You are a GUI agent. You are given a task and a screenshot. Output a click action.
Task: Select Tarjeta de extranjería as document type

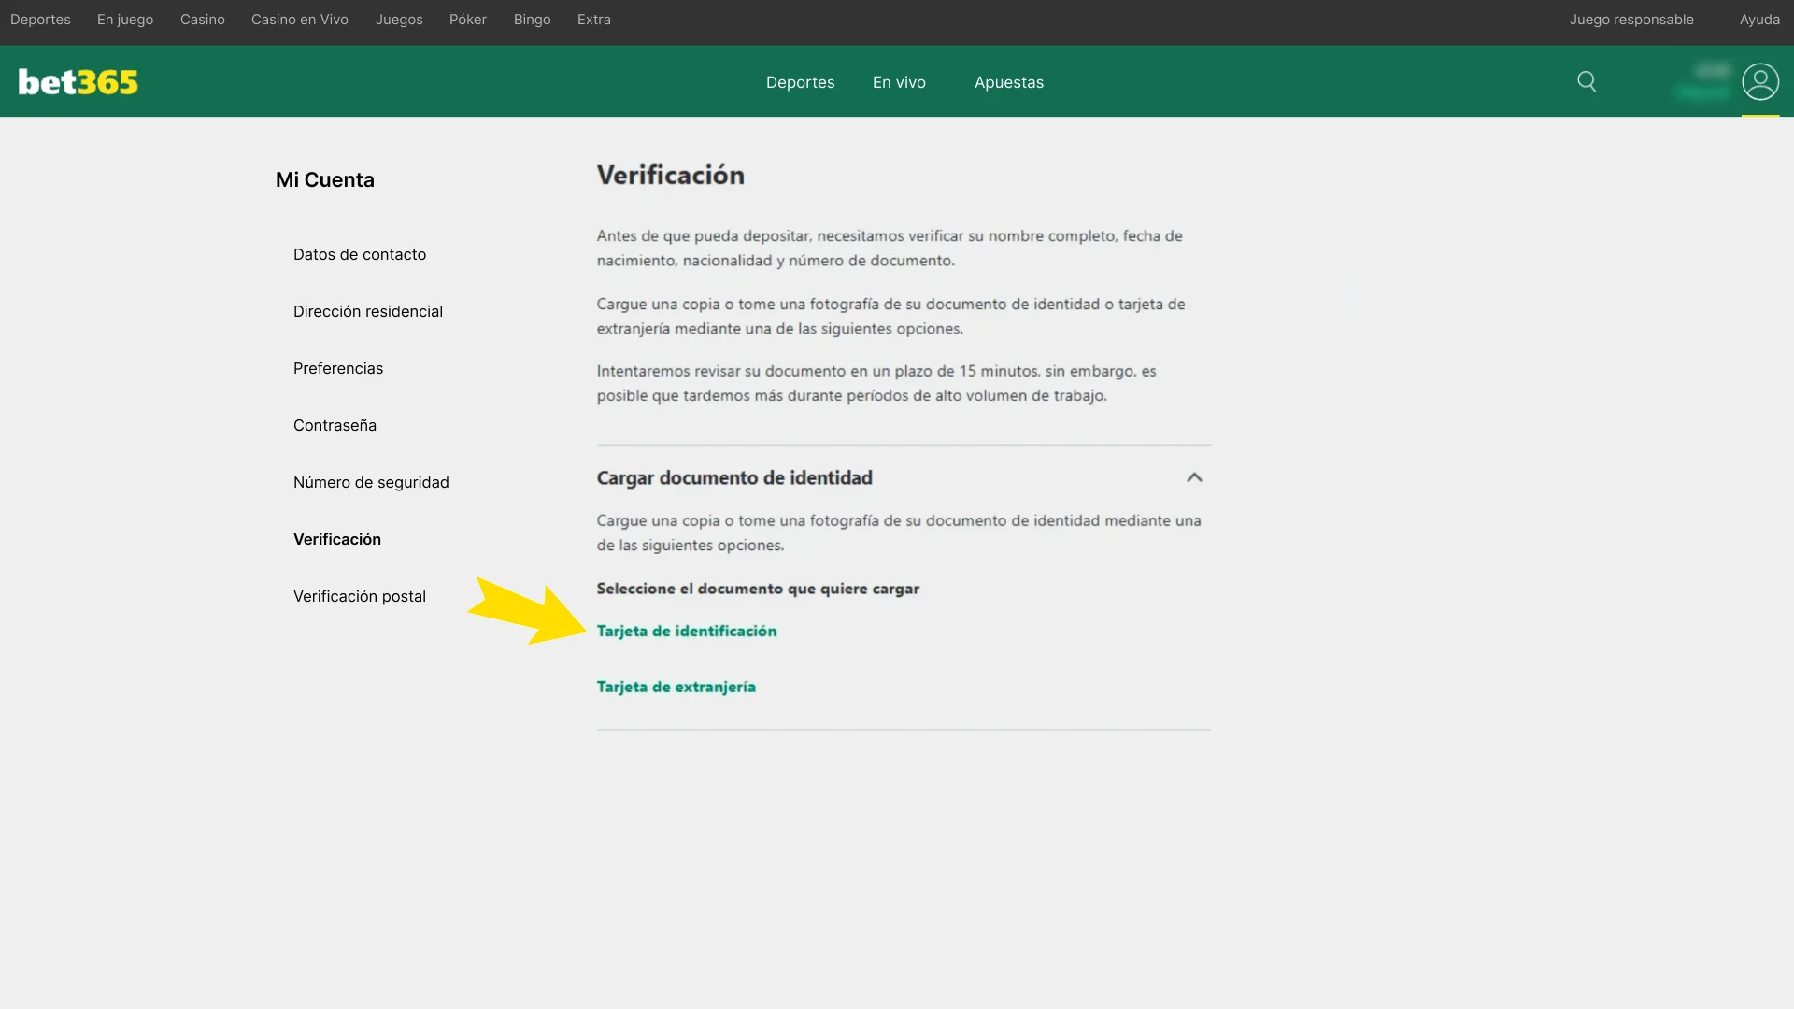point(676,687)
